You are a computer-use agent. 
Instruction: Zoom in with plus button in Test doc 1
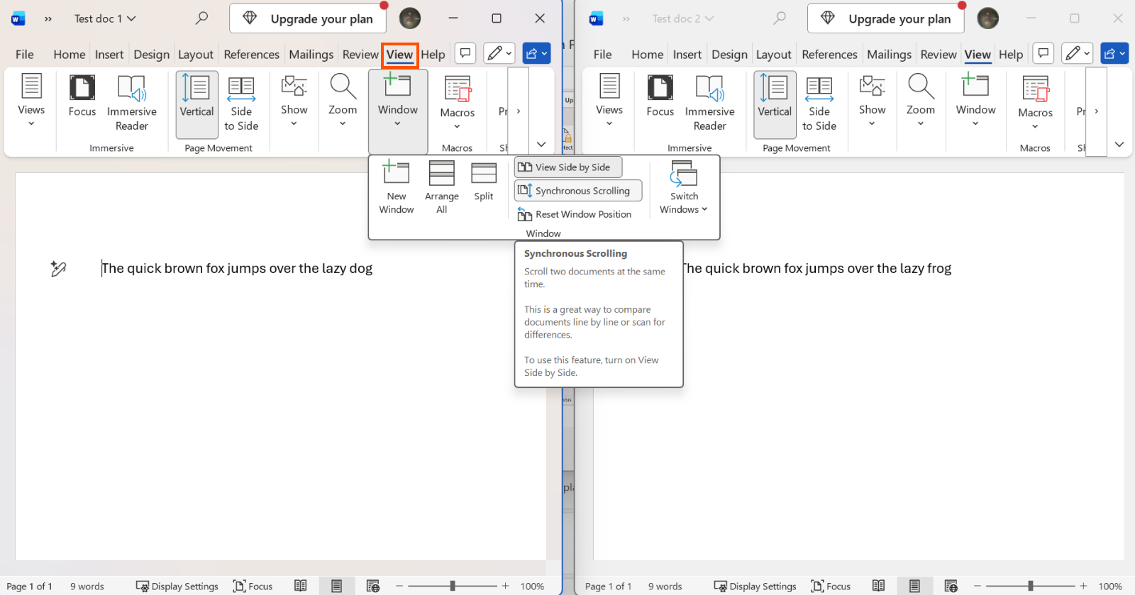click(506, 586)
